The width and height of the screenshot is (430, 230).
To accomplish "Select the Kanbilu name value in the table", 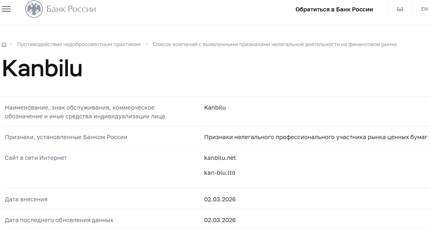I will 215,107.
